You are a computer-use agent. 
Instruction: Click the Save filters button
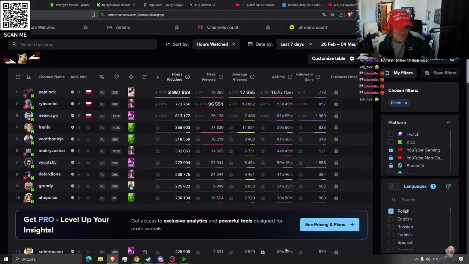(441, 73)
